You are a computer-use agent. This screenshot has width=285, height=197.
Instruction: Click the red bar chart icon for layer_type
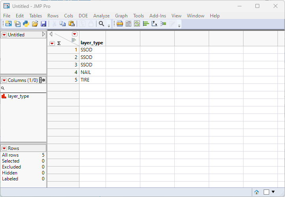(x=4, y=96)
